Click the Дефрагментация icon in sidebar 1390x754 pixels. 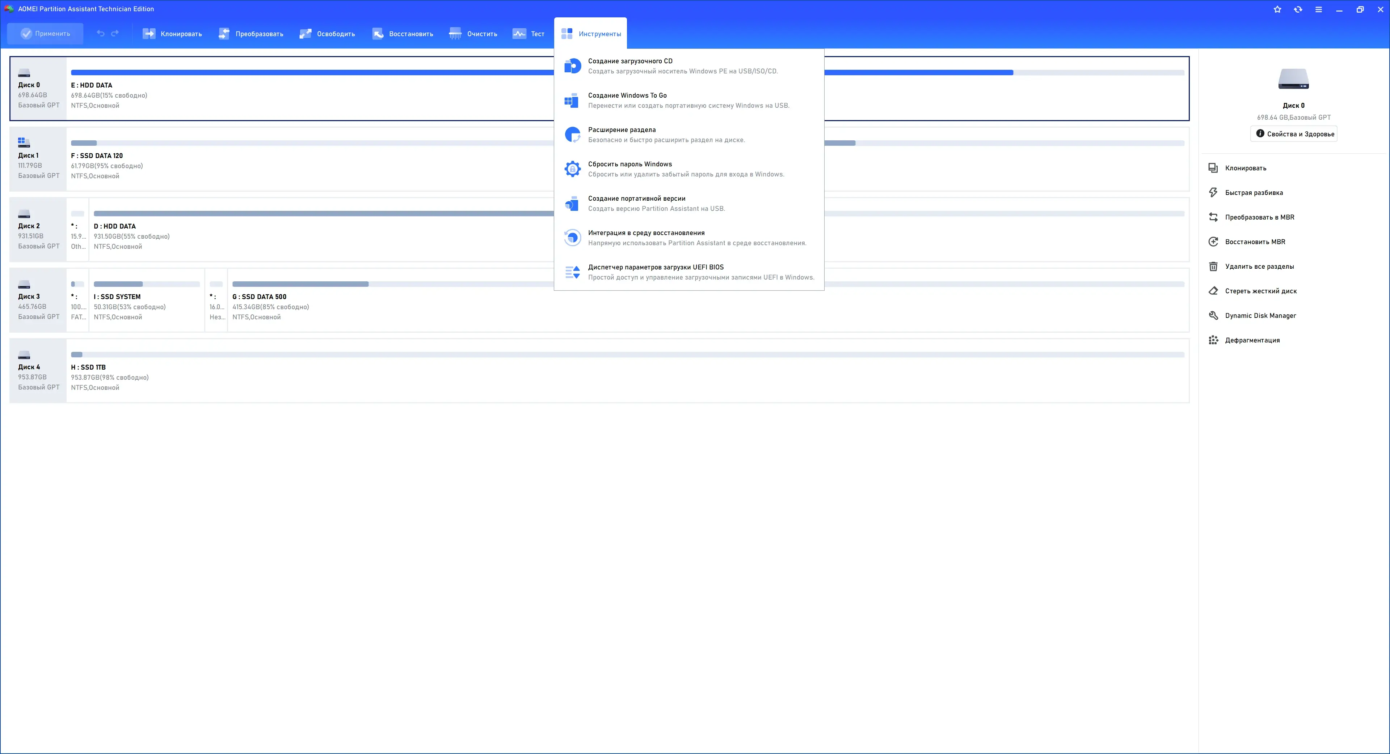tap(1213, 340)
